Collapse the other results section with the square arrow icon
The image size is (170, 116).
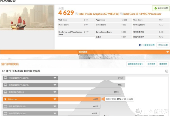[x=167, y=71]
